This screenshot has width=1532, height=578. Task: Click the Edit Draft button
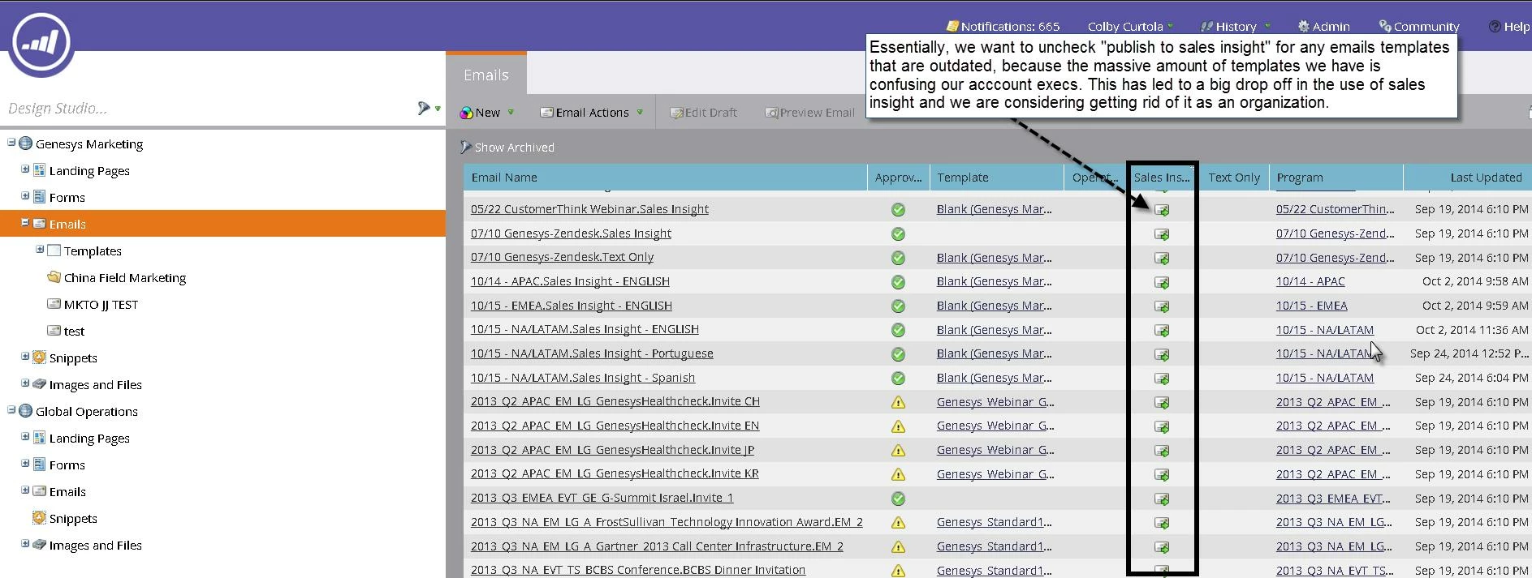(703, 113)
